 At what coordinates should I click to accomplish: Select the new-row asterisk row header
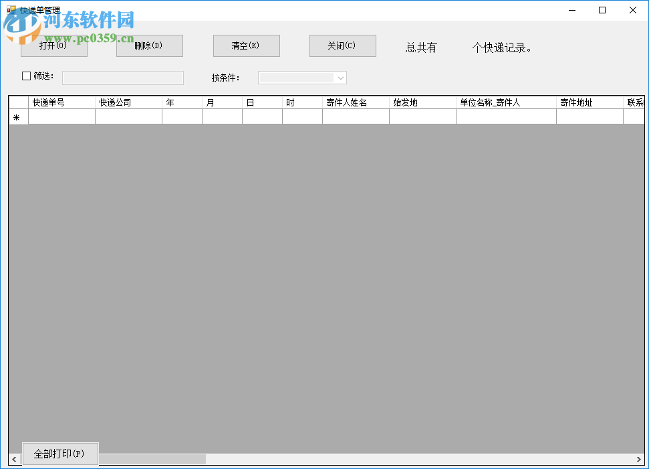point(19,117)
